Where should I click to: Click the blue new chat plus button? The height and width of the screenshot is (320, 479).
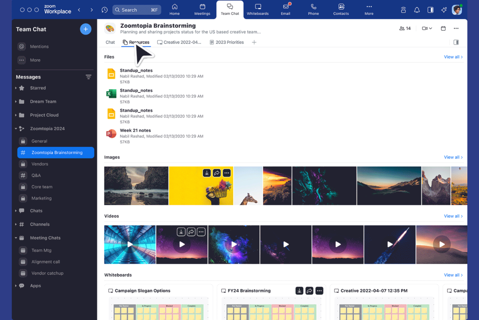85,29
